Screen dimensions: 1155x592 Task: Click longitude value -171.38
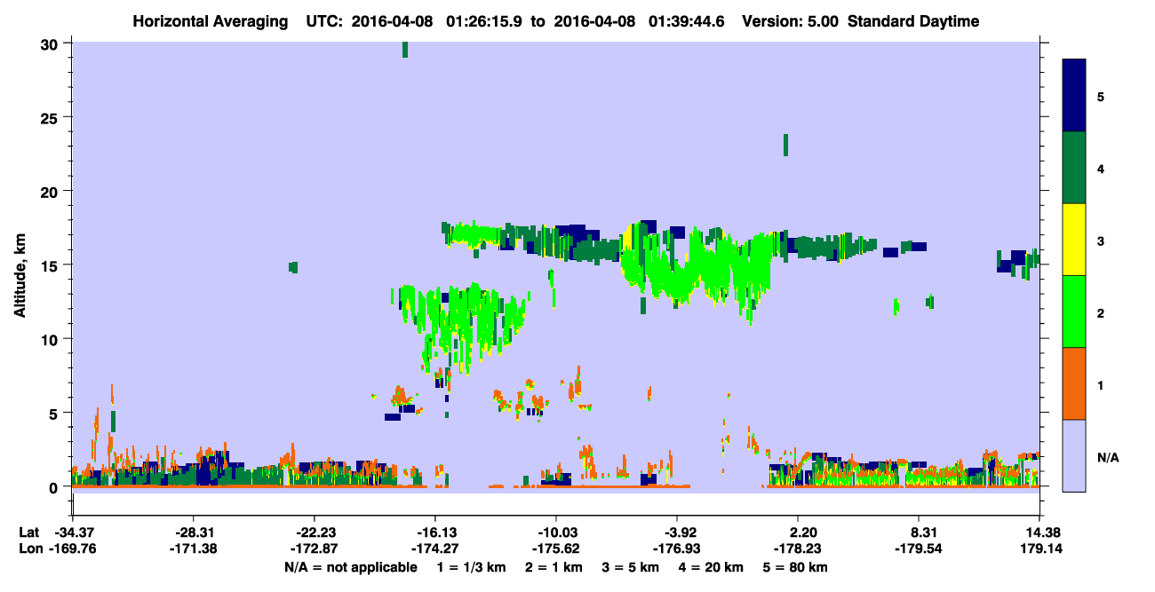point(193,549)
